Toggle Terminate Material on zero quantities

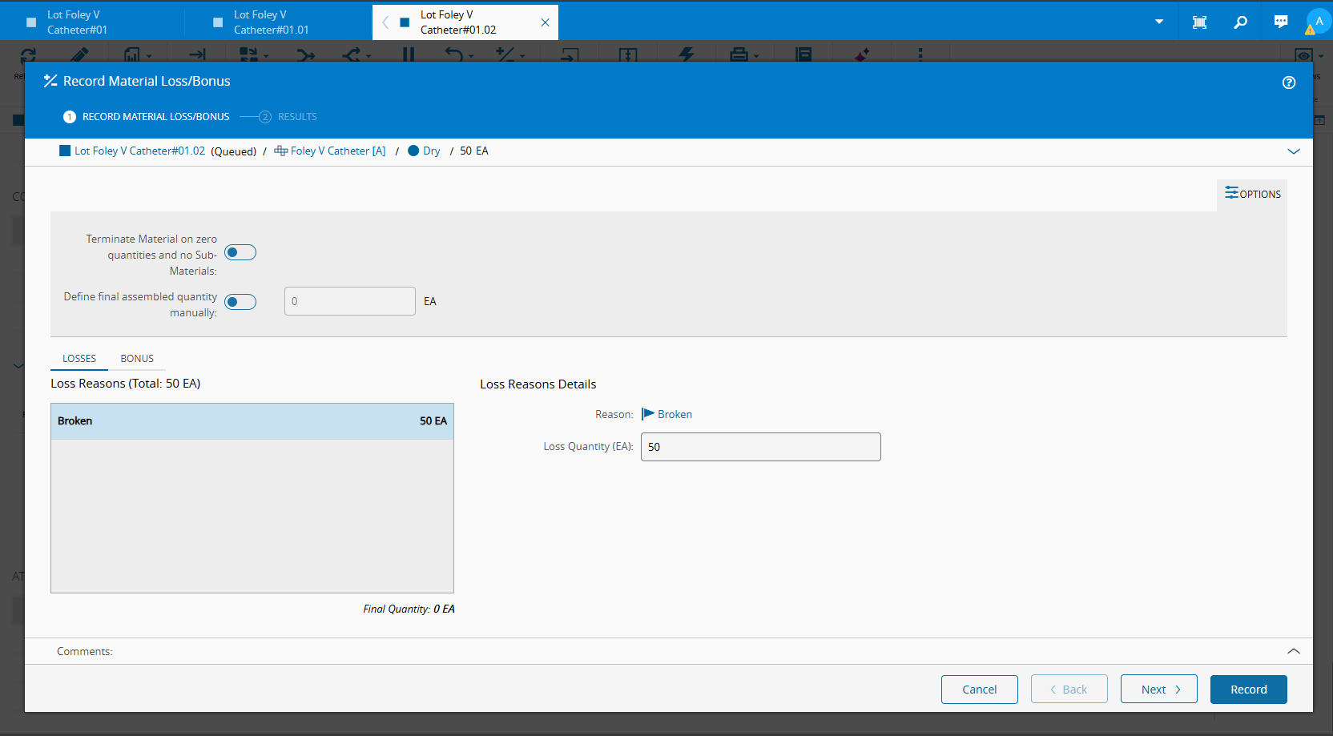coord(240,253)
